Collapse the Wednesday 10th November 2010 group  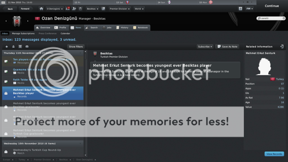[x=80, y=144]
